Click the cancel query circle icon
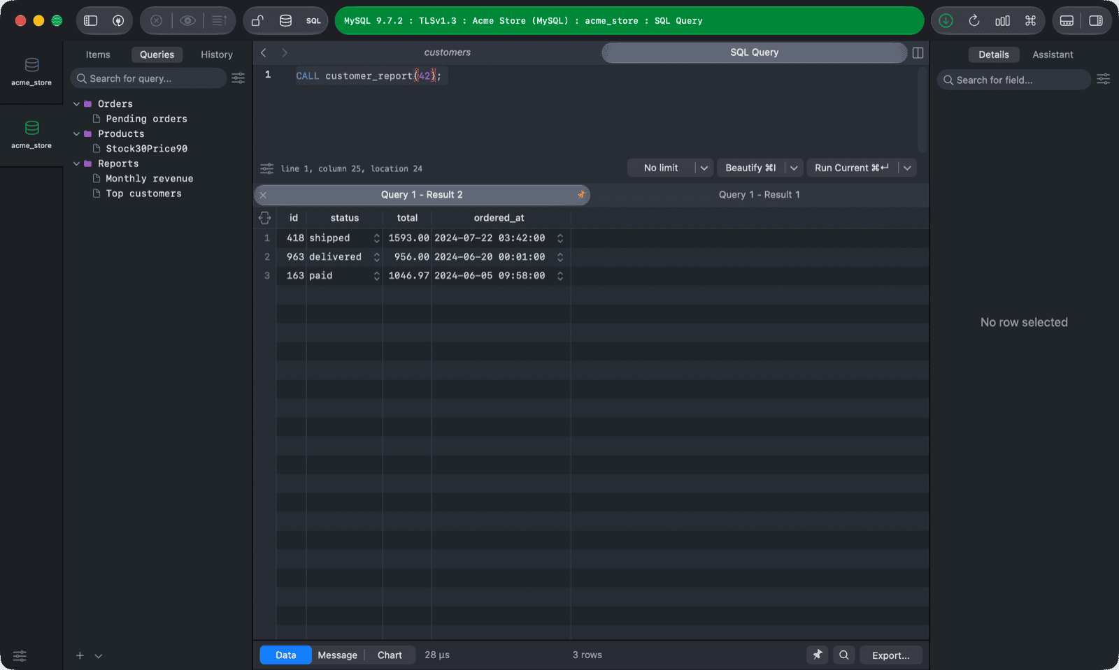 157,21
